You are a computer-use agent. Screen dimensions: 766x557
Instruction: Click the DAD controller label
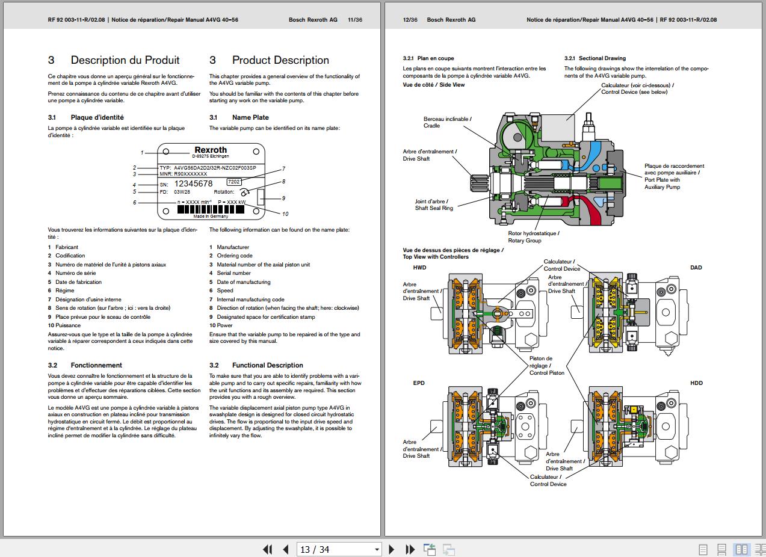[x=696, y=268]
